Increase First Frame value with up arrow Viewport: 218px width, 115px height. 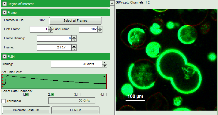pyautogui.click(x=50, y=28)
